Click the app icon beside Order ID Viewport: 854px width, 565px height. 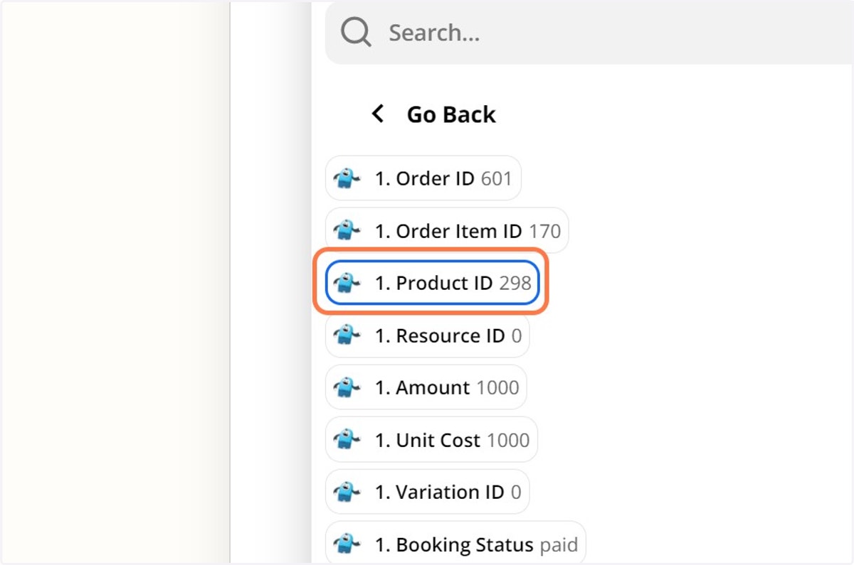coord(347,178)
